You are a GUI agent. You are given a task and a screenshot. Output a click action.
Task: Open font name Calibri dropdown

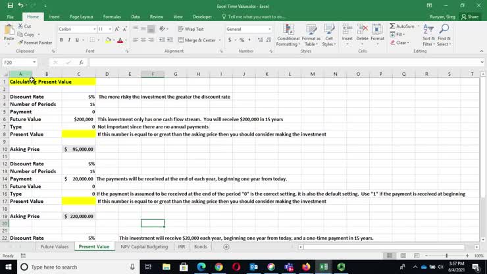point(94,29)
